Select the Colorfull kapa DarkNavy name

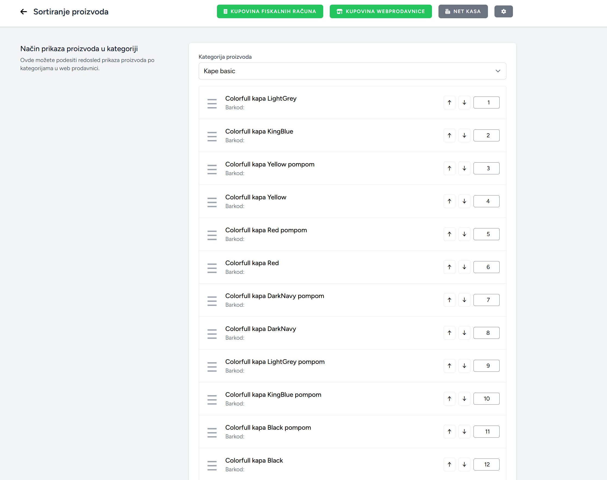261,329
